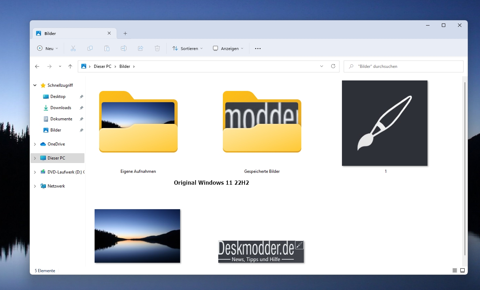Click the Delete trash icon
Screen dimensions: 480x290
(157, 48)
